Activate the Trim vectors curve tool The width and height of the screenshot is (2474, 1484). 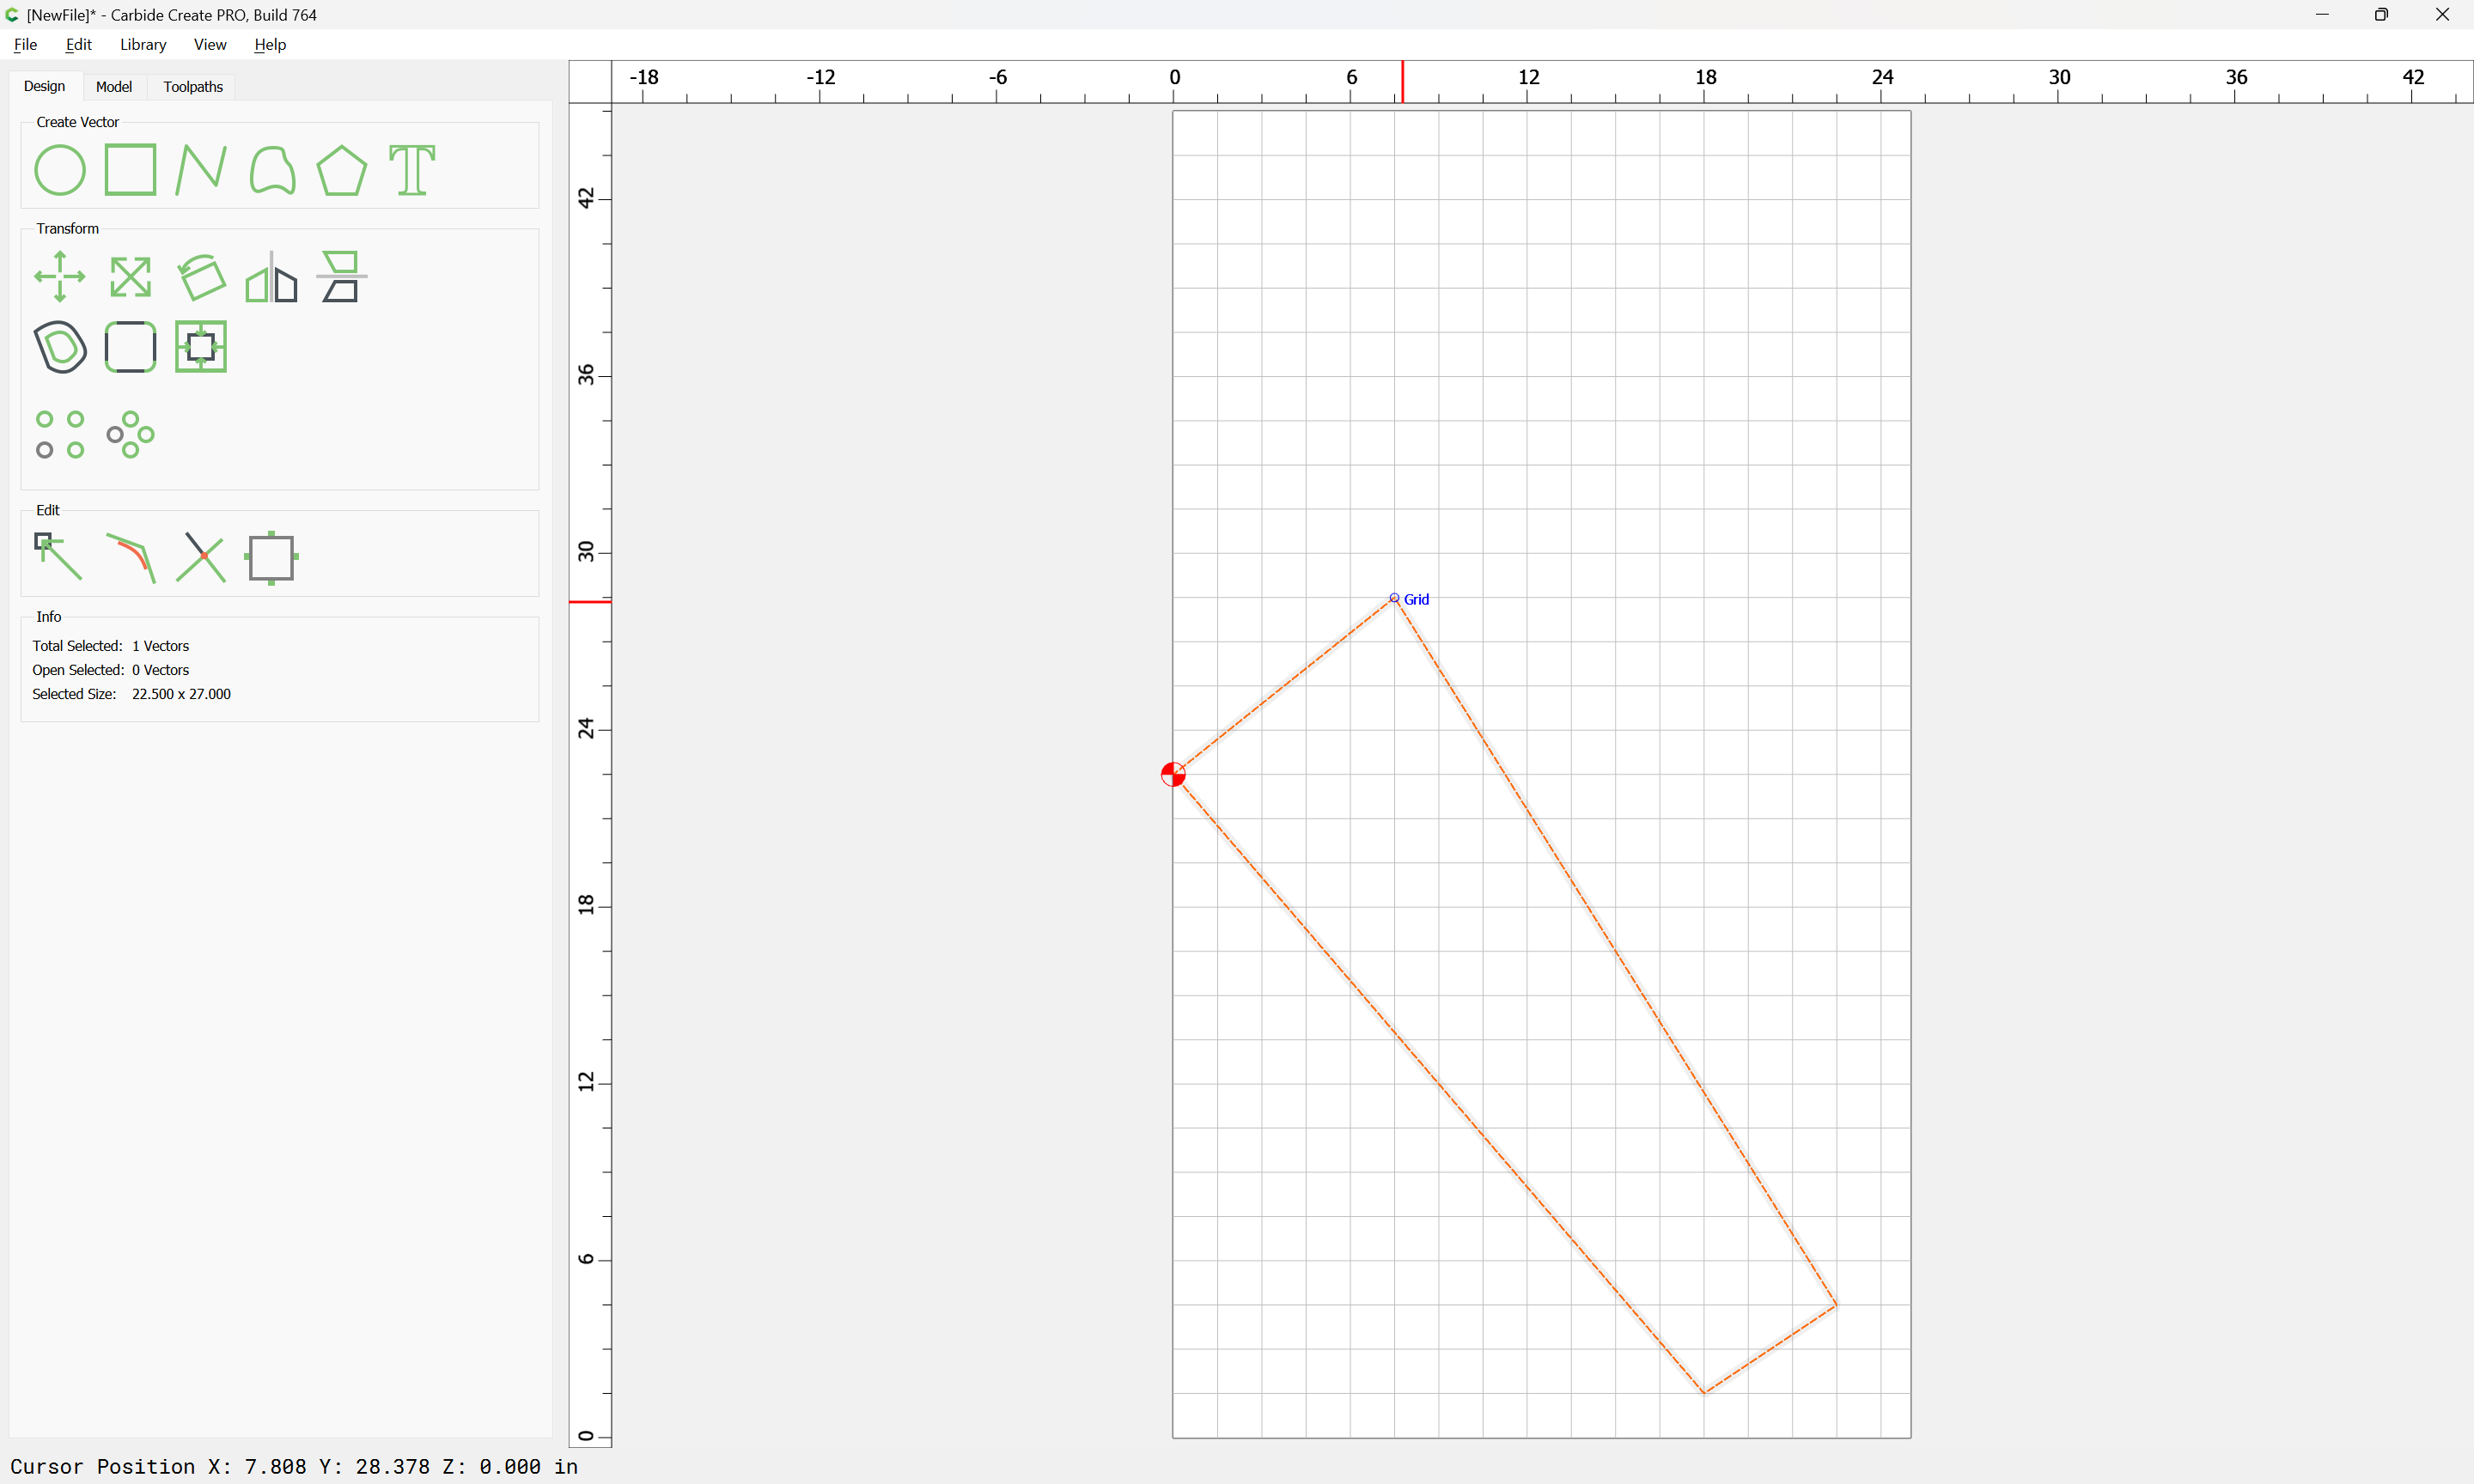pyautogui.click(x=131, y=557)
